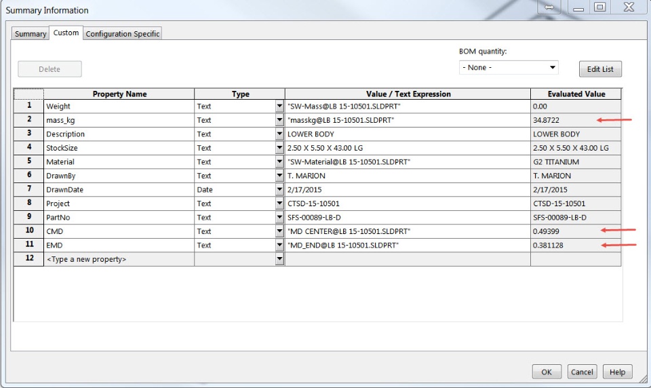
Task: Edit the "MD_END@LB 15-10501.SLDPRT" expression
Action: pos(408,246)
